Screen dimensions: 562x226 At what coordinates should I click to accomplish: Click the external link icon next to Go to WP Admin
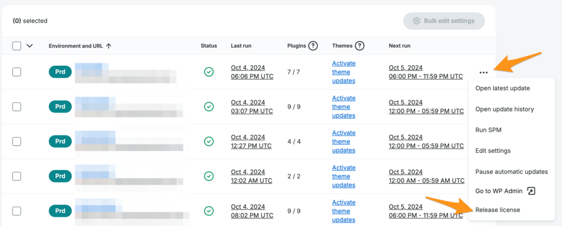pyautogui.click(x=531, y=191)
